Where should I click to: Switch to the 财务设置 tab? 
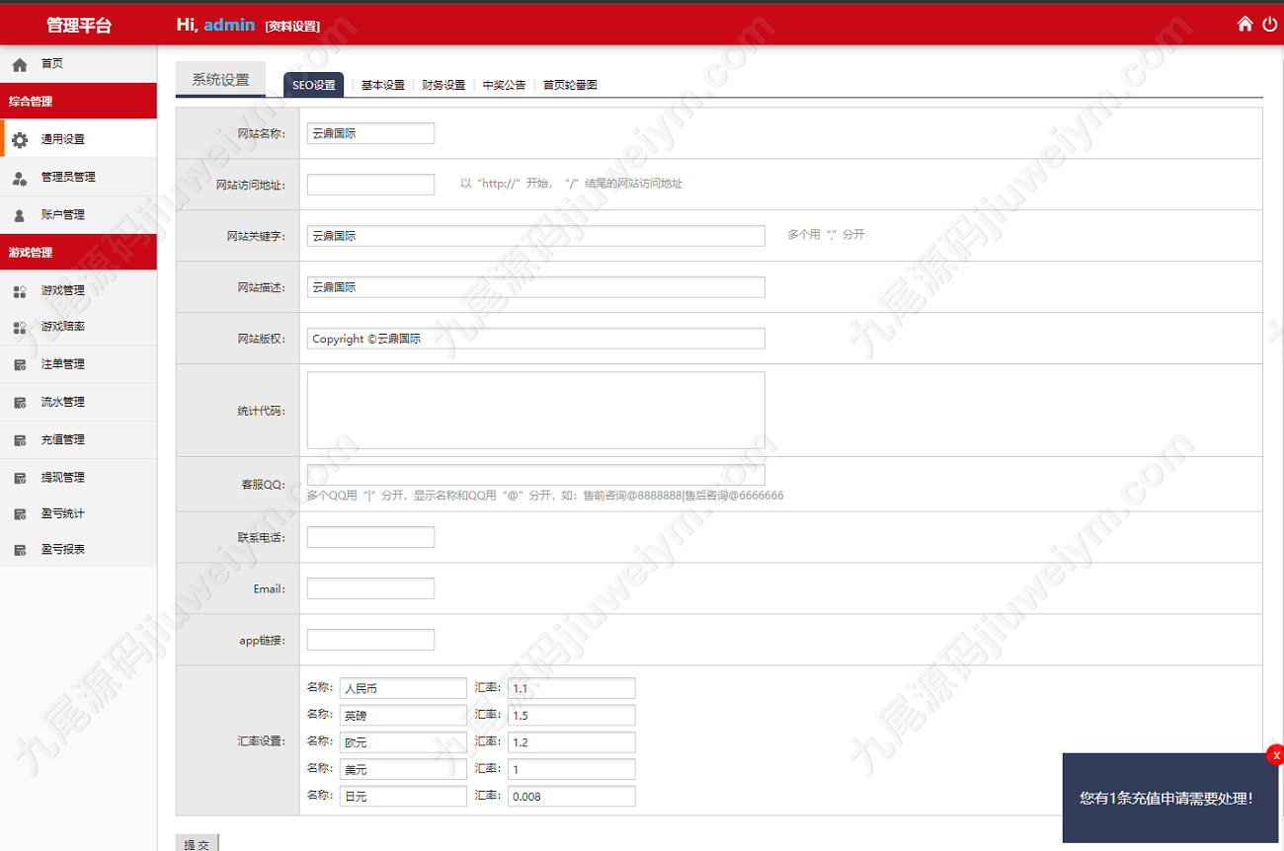click(443, 85)
